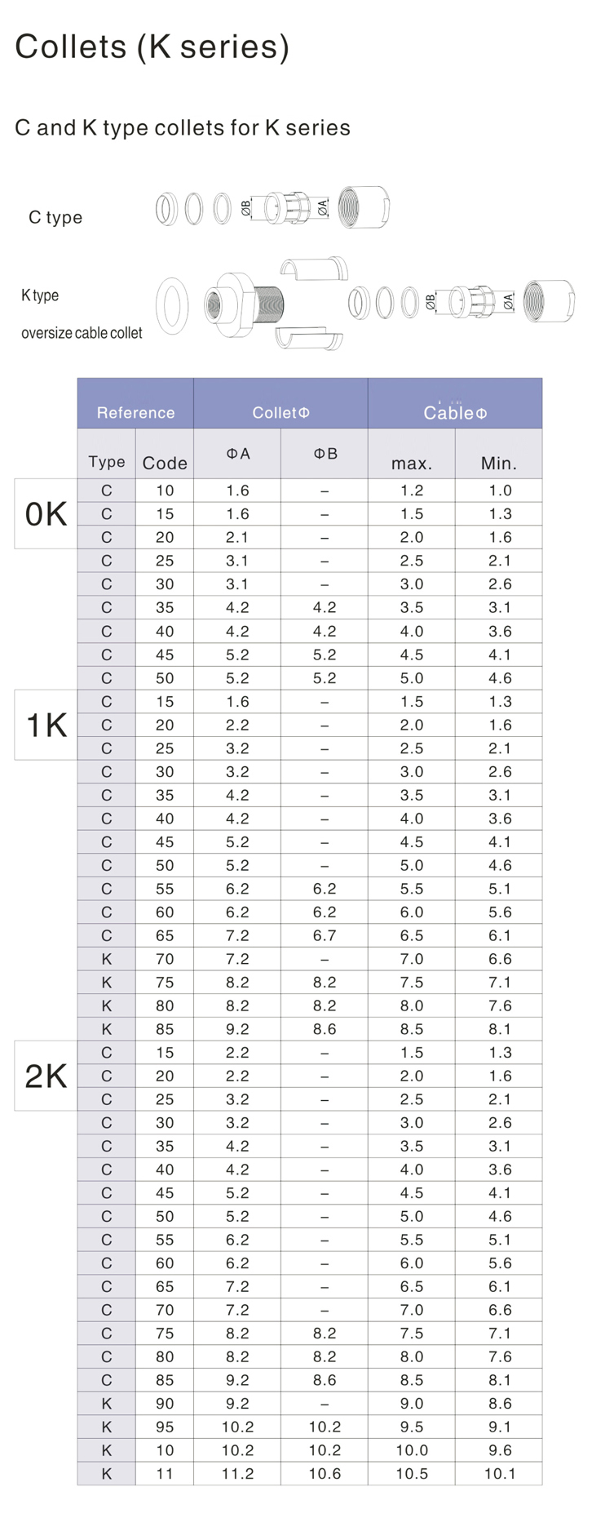The image size is (605, 1518).
Task: Click the lower half-shell clamp piece
Action: click(x=309, y=339)
